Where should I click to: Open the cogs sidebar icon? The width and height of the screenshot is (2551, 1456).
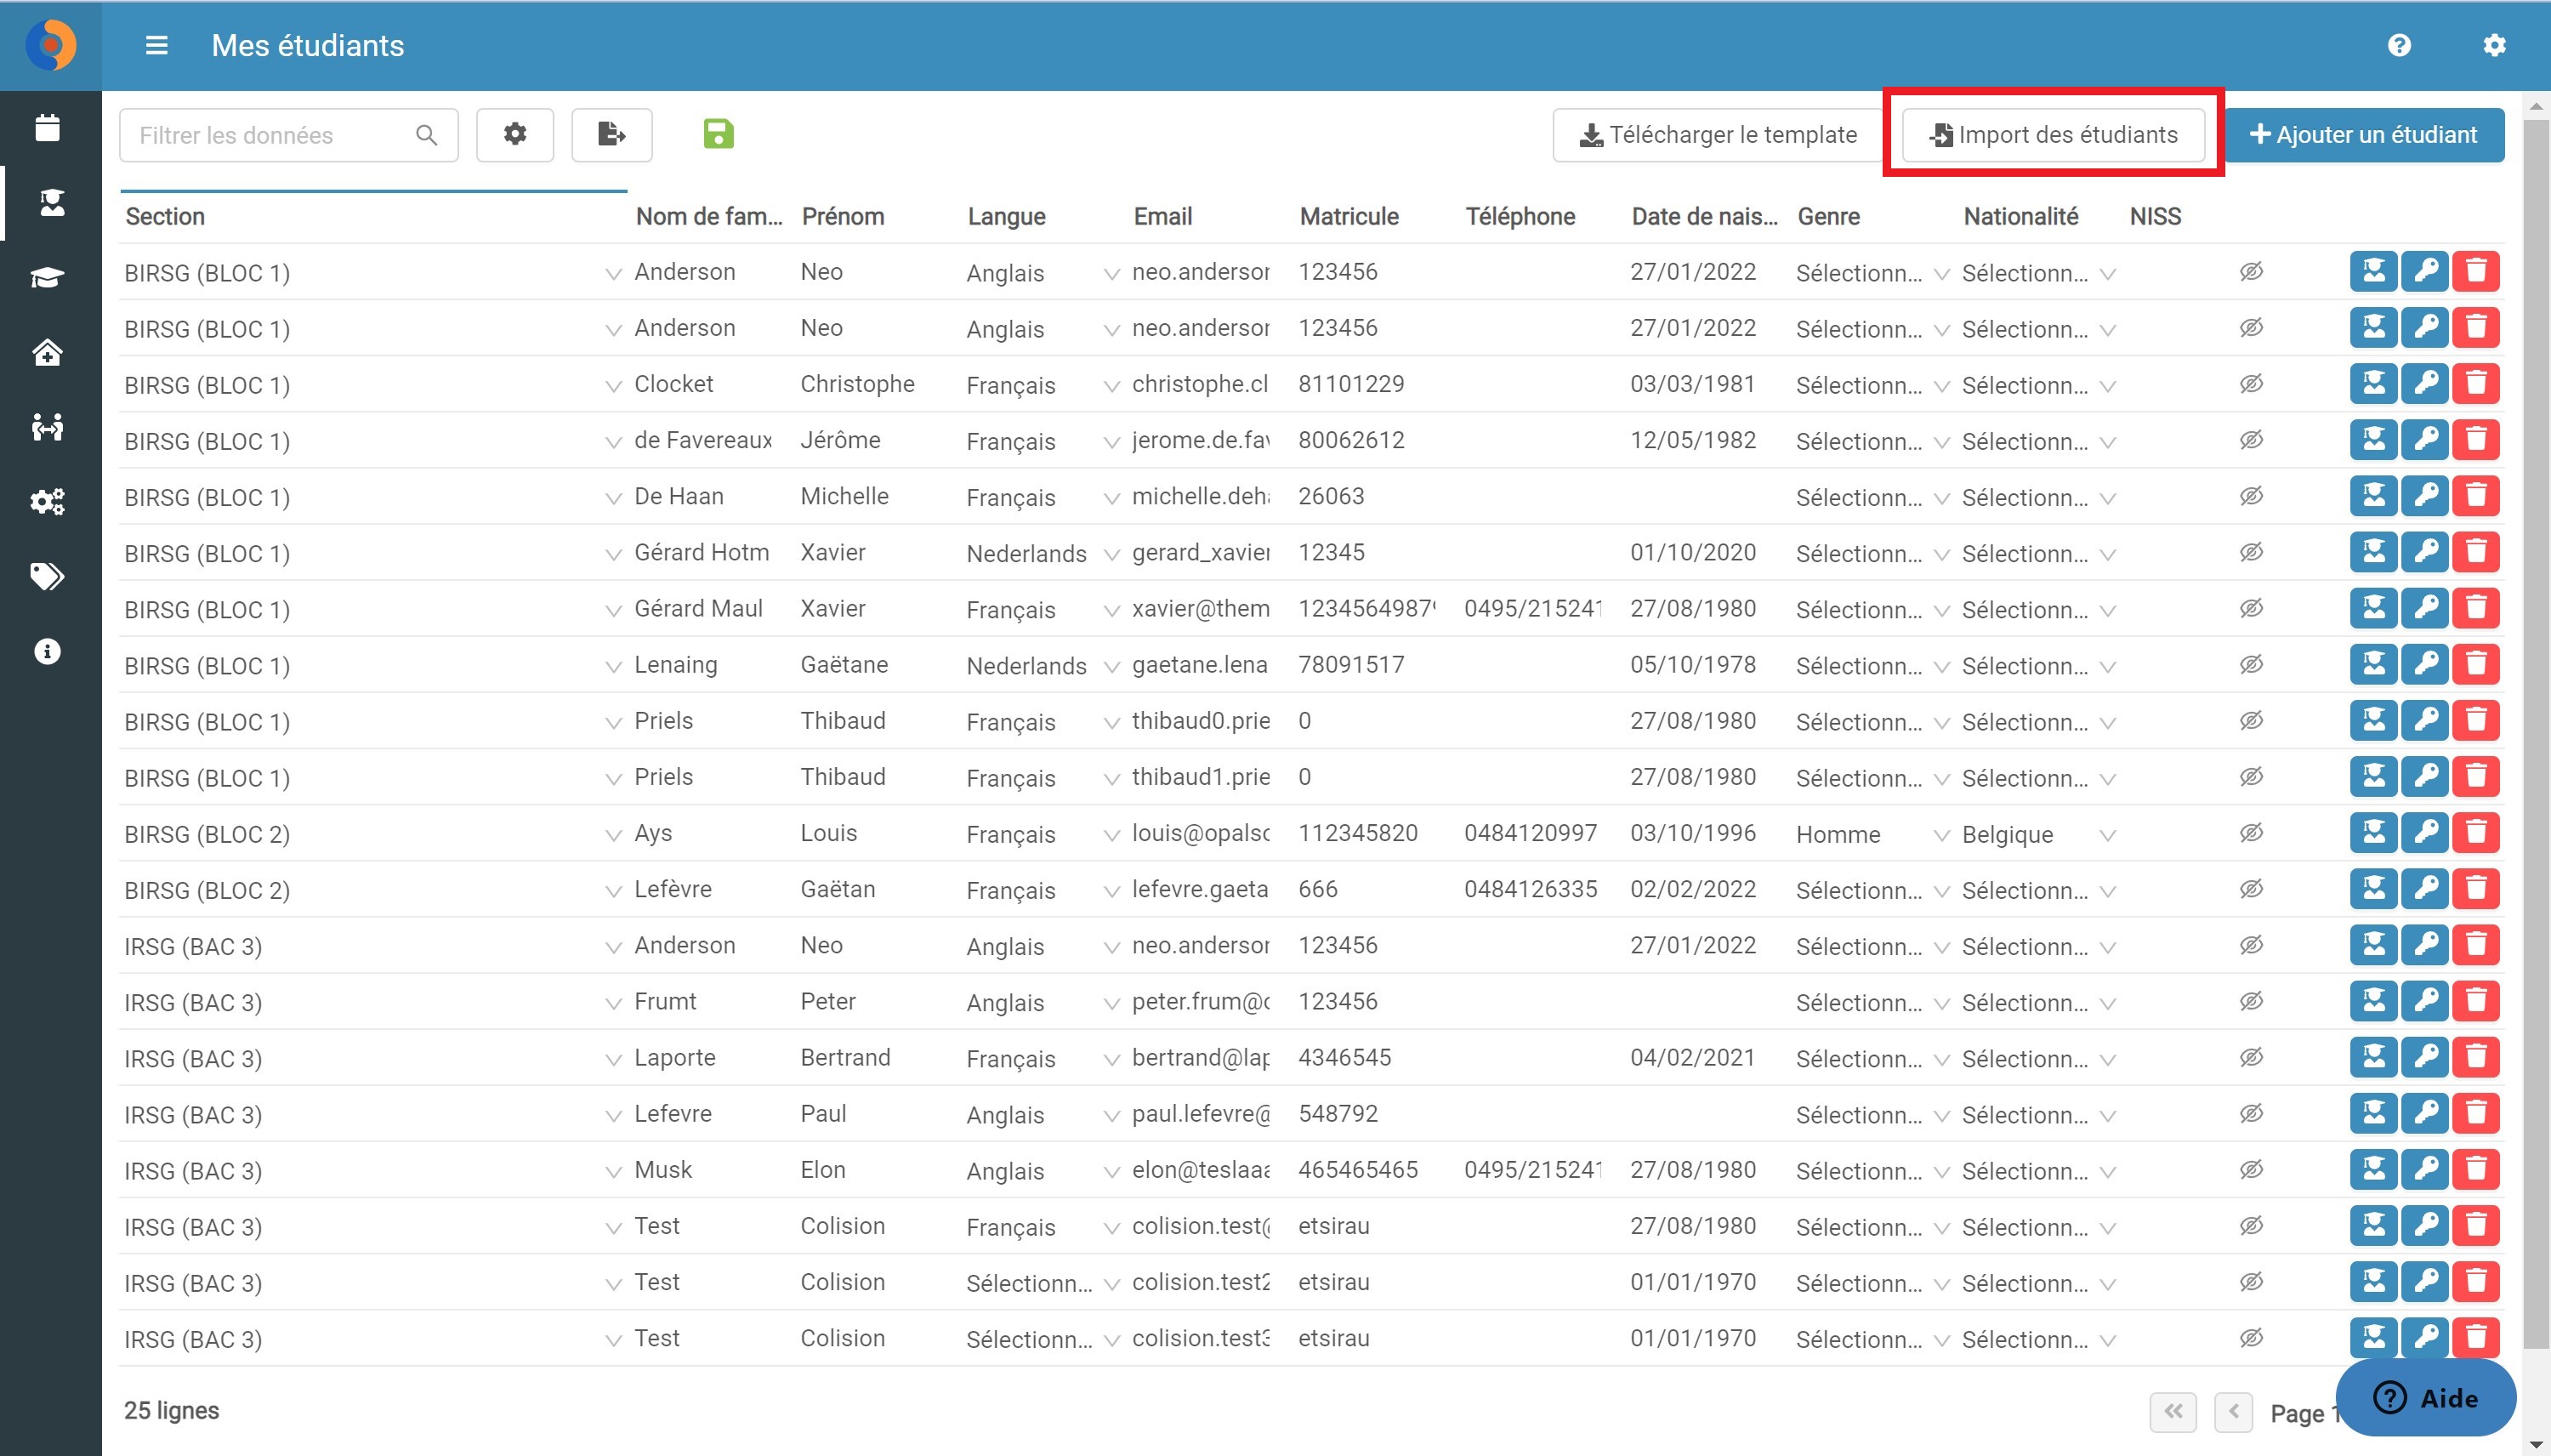(47, 501)
